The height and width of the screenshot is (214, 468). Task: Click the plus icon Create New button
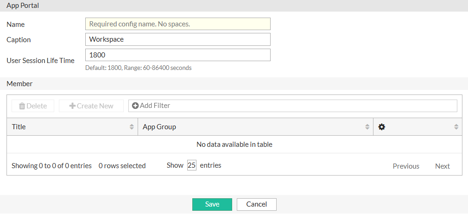coord(91,106)
